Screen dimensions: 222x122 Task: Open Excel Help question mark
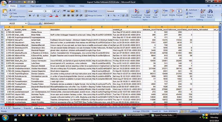tap(209, 6)
